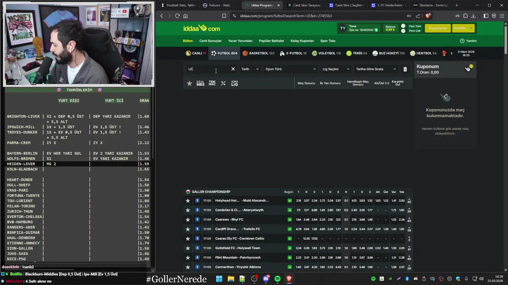Favorite the Cambrian & Cl - Aberystwyth match
Screen dimensions: 508x285
click(188, 210)
